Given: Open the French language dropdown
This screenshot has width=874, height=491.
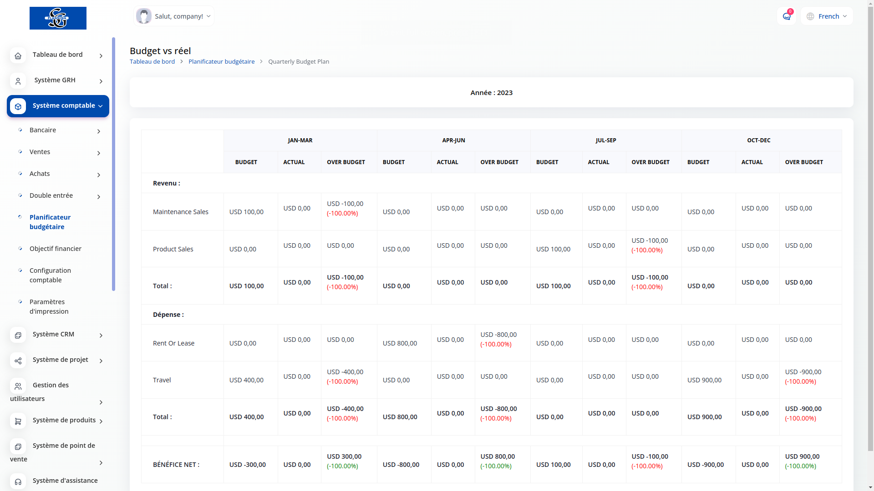Looking at the screenshot, I should click(827, 16).
